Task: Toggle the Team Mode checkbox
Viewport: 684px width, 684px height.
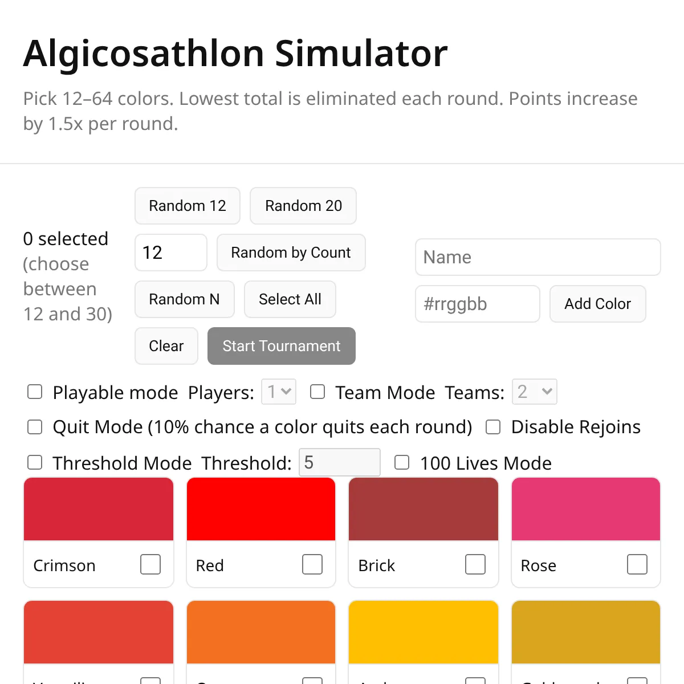Action: click(x=317, y=392)
